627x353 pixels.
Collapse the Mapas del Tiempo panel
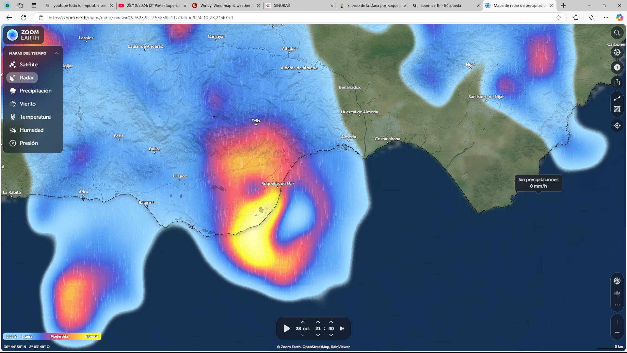pos(56,53)
